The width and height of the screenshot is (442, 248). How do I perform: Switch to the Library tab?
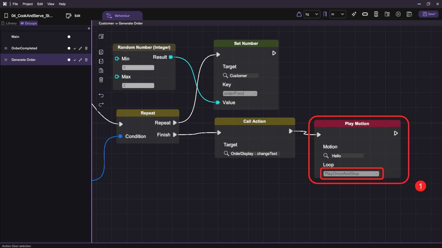[x=9, y=23]
